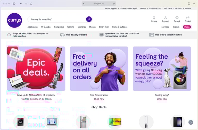Select the washing machine deal thumbnail
This screenshot has height=130, width=198.
click(x=20, y=122)
